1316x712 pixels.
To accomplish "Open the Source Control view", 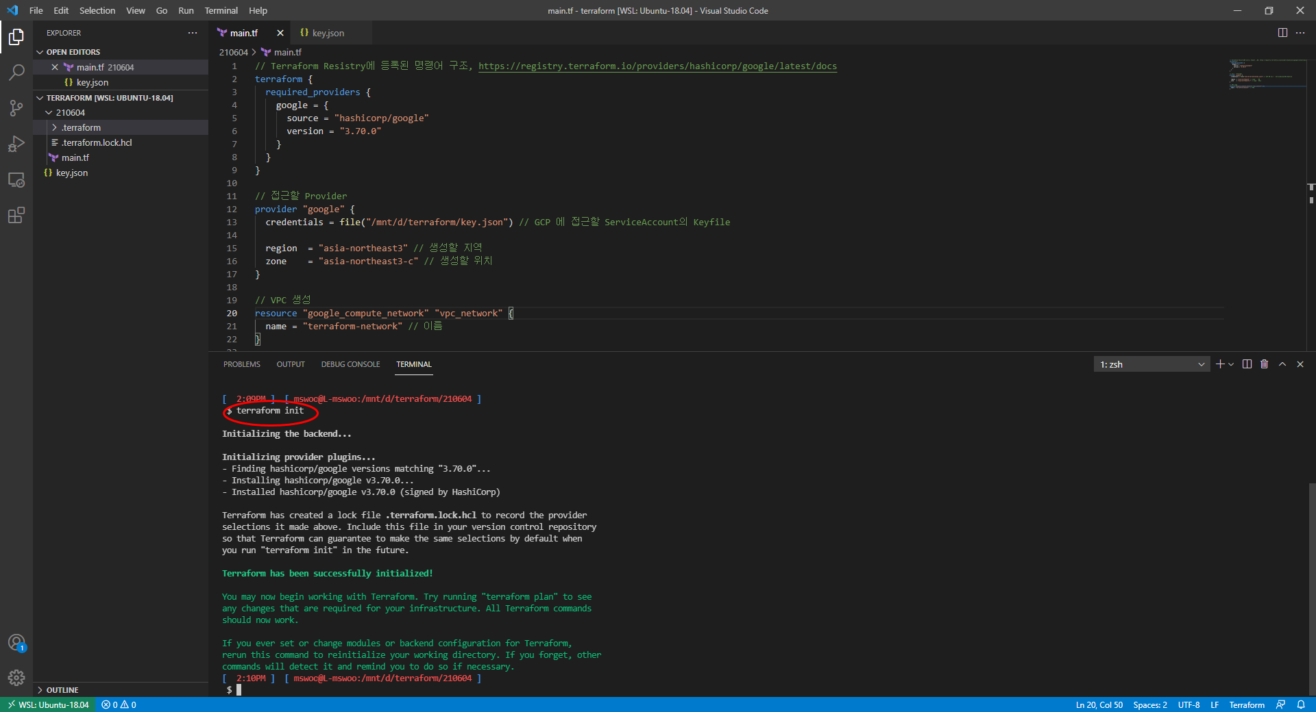I will 16,108.
